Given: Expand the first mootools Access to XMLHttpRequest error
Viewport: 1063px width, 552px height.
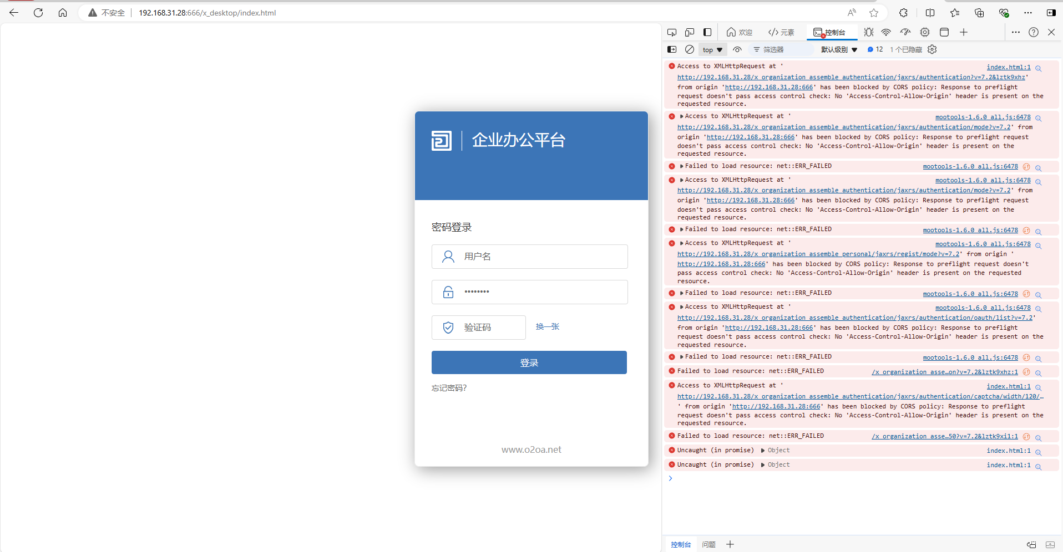Looking at the screenshot, I should 681,116.
